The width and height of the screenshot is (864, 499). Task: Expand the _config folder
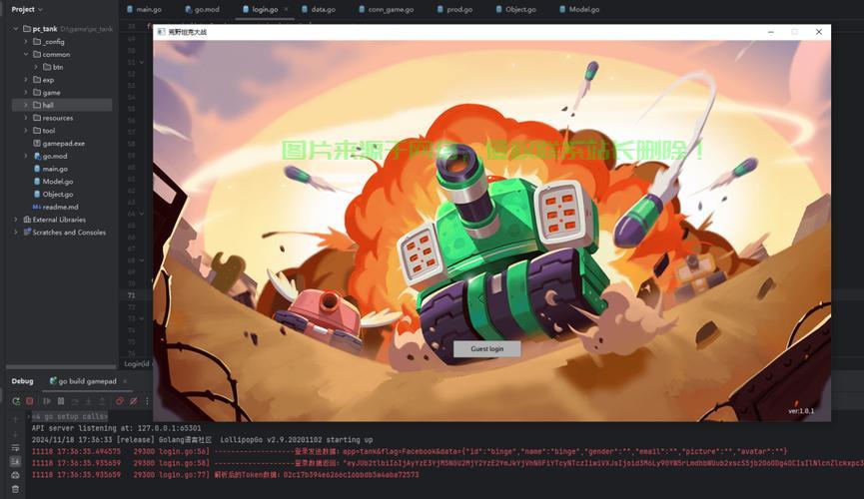(25, 41)
